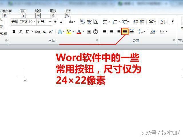This screenshot has height=137, width=183.
Task: Click the Multilevel List icon
Action: [124, 22]
